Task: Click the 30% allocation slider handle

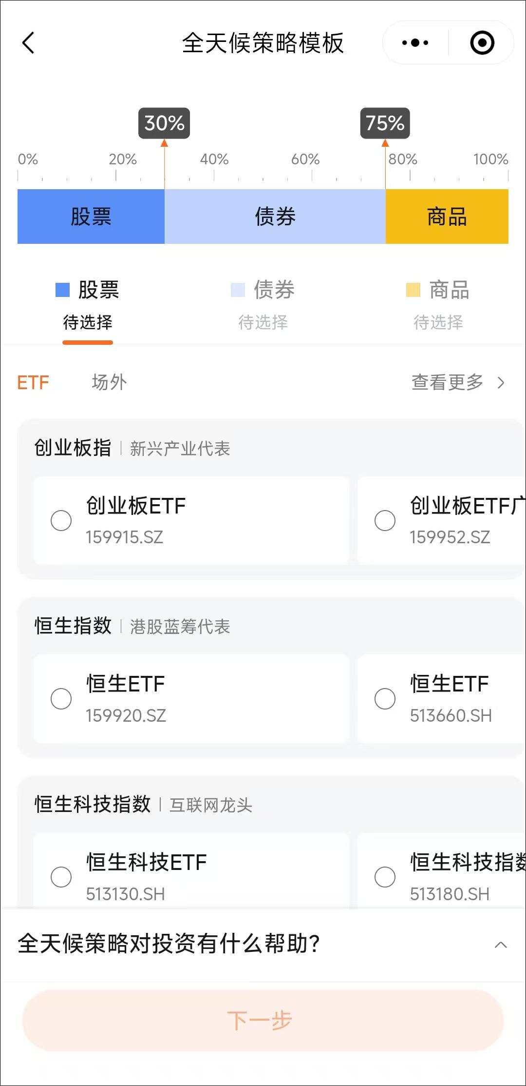Action: pos(164,124)
